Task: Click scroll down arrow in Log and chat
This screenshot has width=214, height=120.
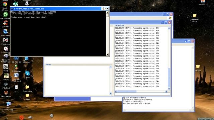Action: pos(169,89)
